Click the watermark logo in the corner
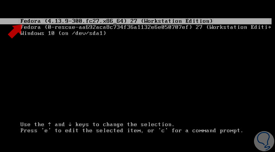 (264, 141)
